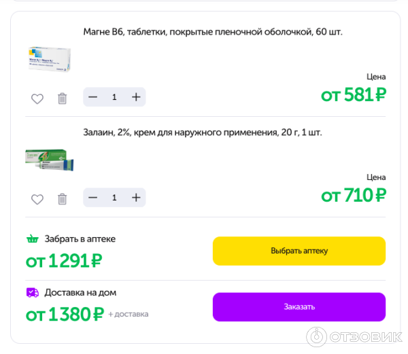The width and height of the screenshot is (408, 354).
Task: Click the Магне B6 price от 581 ₽
Action: point(354,94)
